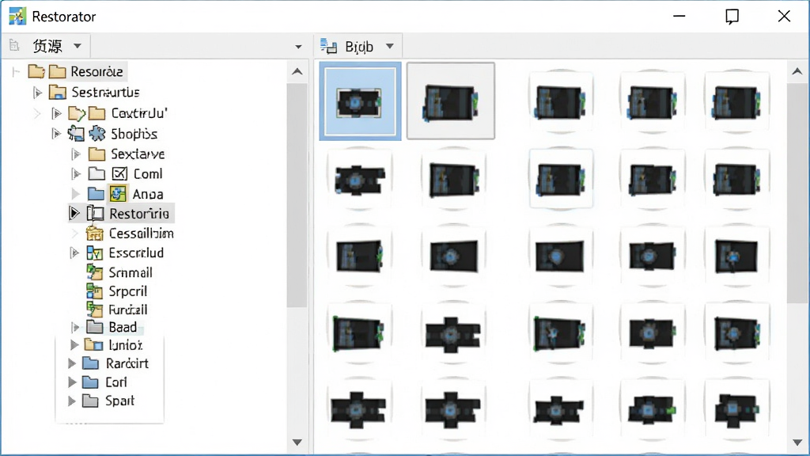
Task: Toggle the checkbox icon next to Coml
Action: pyautogui.click(x=119, y=173)
